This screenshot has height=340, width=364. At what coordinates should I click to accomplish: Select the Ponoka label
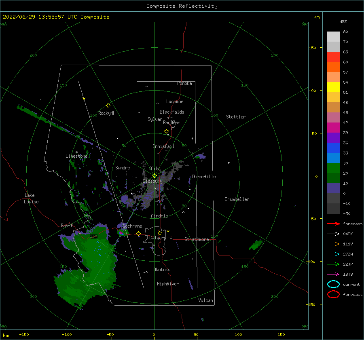click(184, 83)
